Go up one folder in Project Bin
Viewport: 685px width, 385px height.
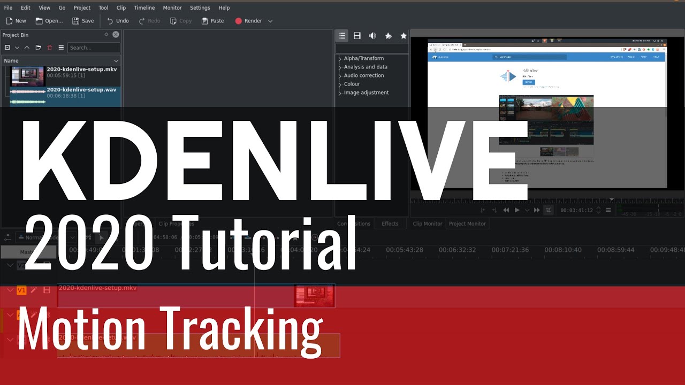(x=27, y=48)
